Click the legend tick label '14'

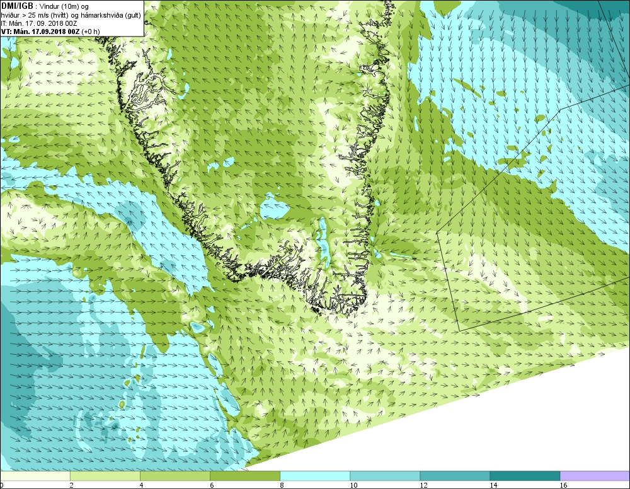pyautogui.click(x=493, y=485)
